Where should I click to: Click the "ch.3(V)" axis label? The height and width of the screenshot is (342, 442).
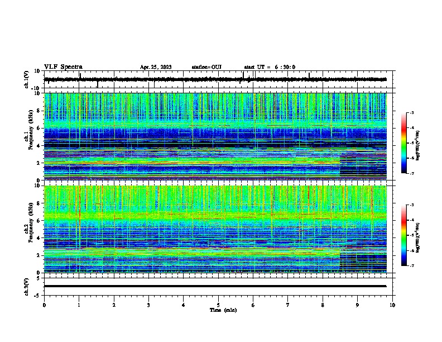[27, 287]
